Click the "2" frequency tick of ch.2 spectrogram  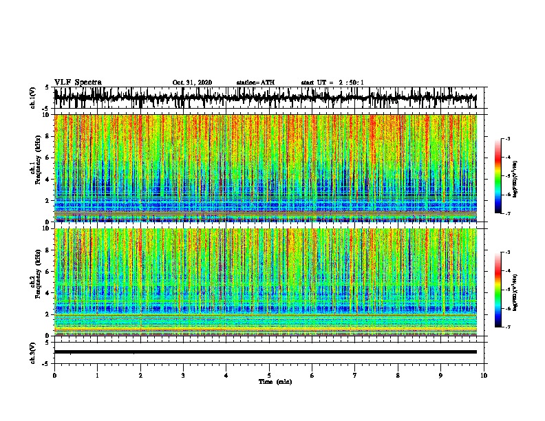click(47, 314)
